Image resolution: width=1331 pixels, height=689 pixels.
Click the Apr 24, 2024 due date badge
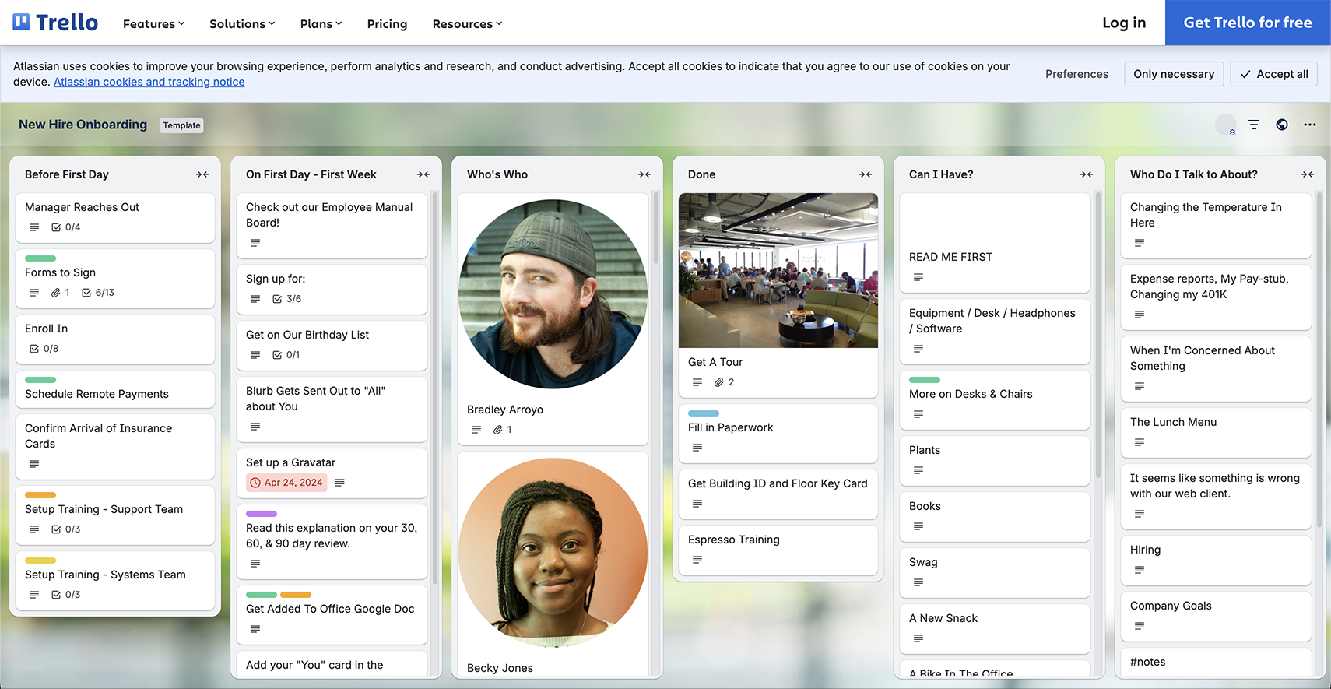[286, 483]
